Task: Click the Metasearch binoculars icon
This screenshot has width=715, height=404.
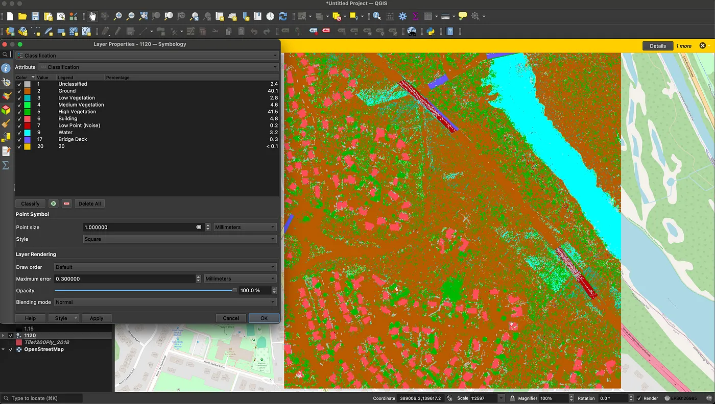Action: (x=411, y=31)
